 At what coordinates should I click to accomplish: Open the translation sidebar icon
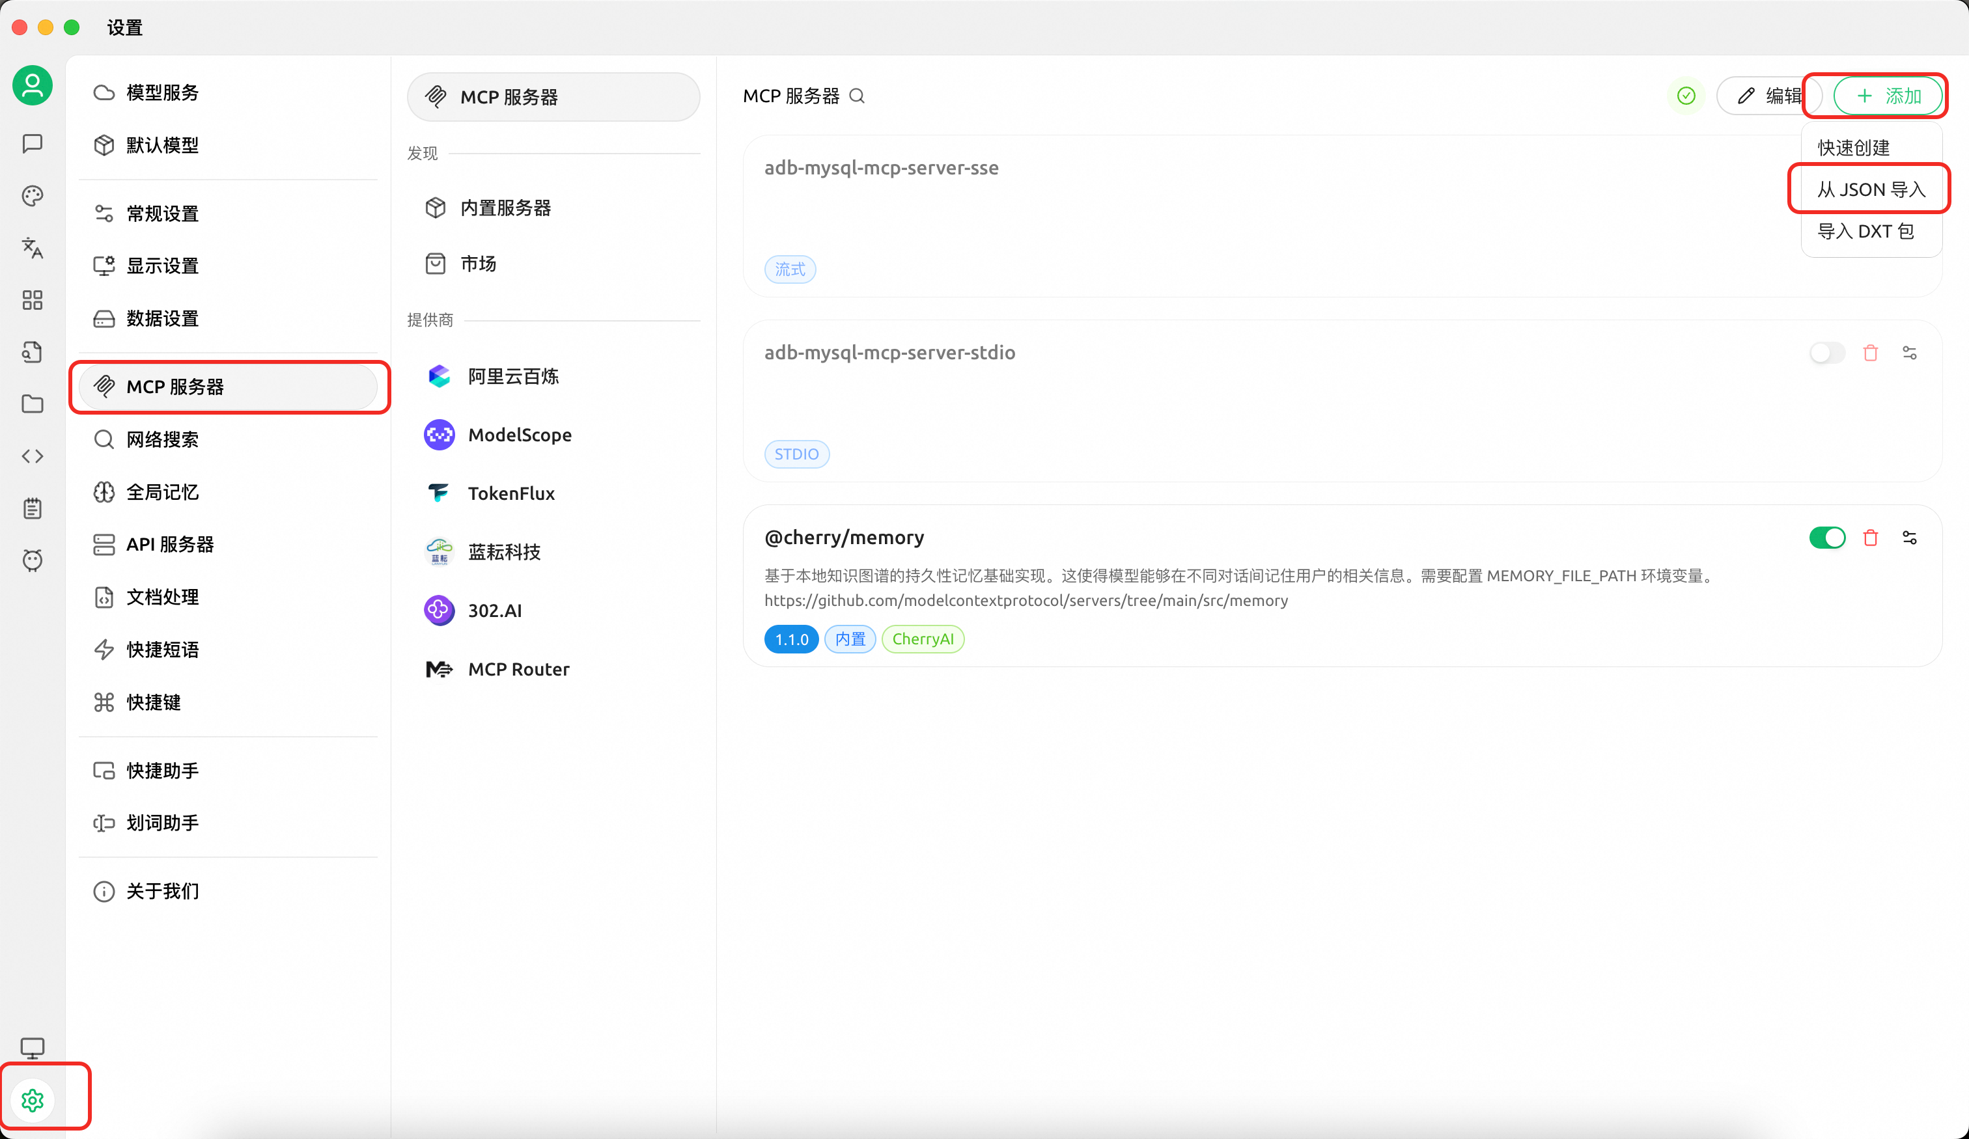click(32, 249)
